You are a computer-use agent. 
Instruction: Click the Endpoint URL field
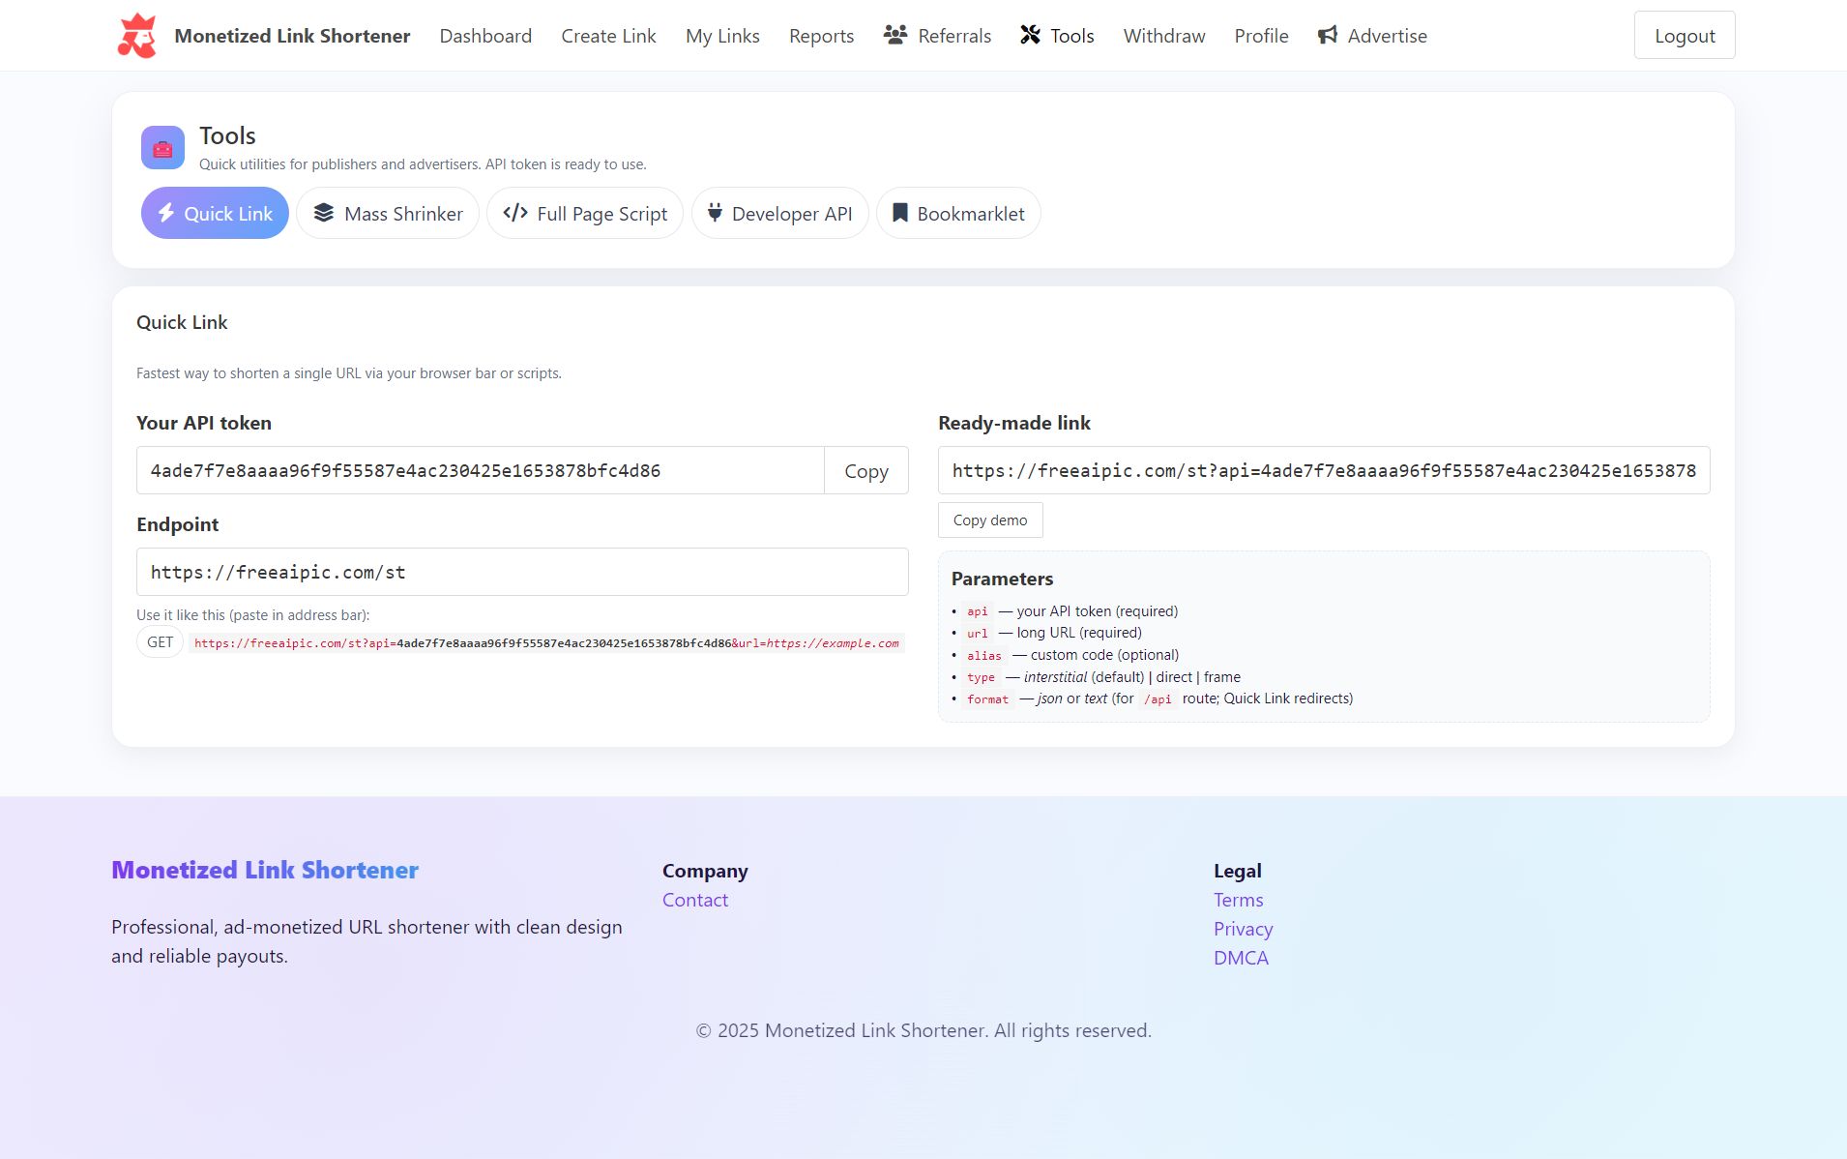coord(522,573)
